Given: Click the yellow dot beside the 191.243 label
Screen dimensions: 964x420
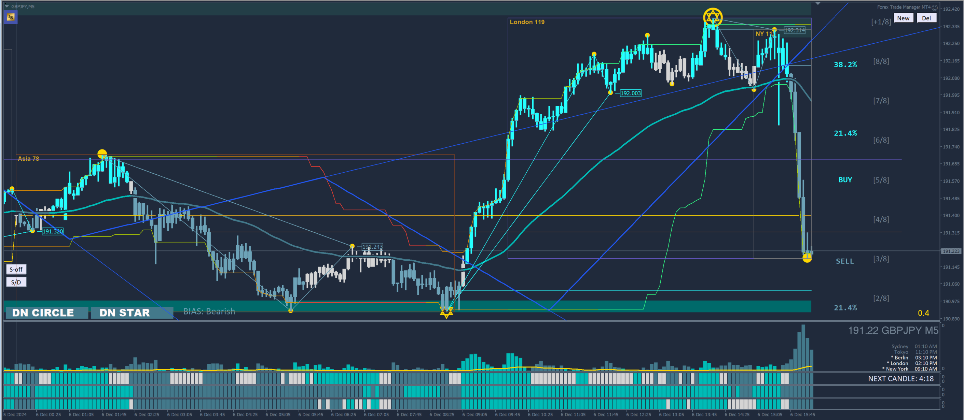Looking at the screenshot, I should point(352,246).
